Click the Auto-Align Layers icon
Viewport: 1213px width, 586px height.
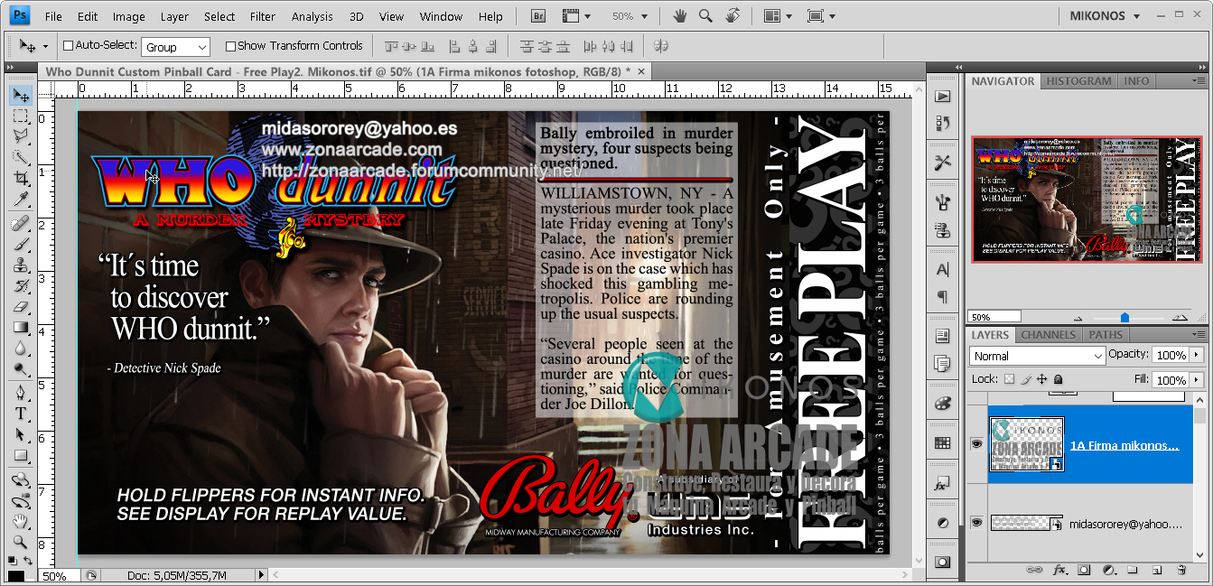pyautogui.click(x=660, y=46)
